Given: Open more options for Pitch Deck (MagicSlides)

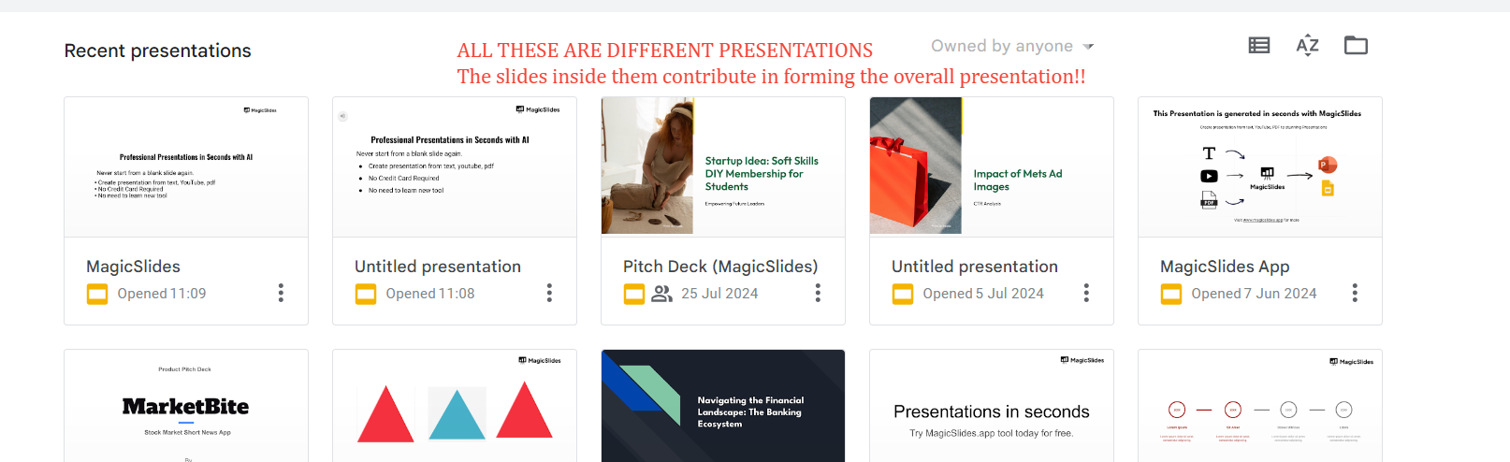Looking at the screenshot, I should (x=818, y=293).
